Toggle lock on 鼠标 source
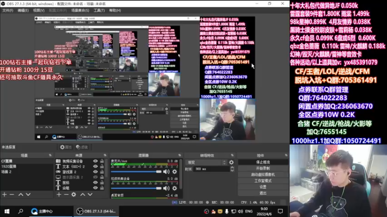 tap(102, 183)
